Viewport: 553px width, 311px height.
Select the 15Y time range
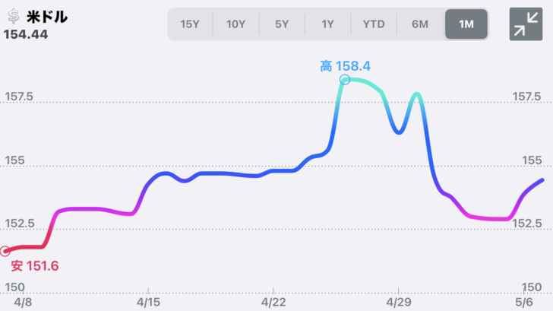coord(191,24)
